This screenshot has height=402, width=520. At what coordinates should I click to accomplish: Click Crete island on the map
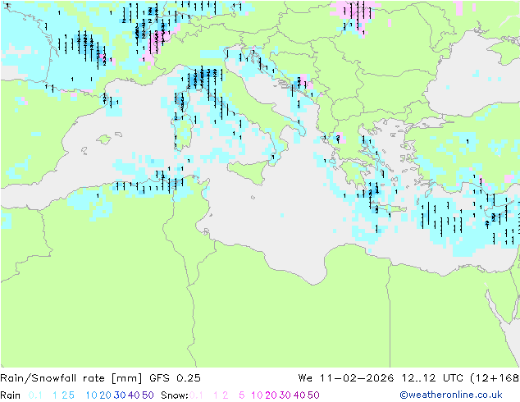pyautogui.click(x=389, y=208)
